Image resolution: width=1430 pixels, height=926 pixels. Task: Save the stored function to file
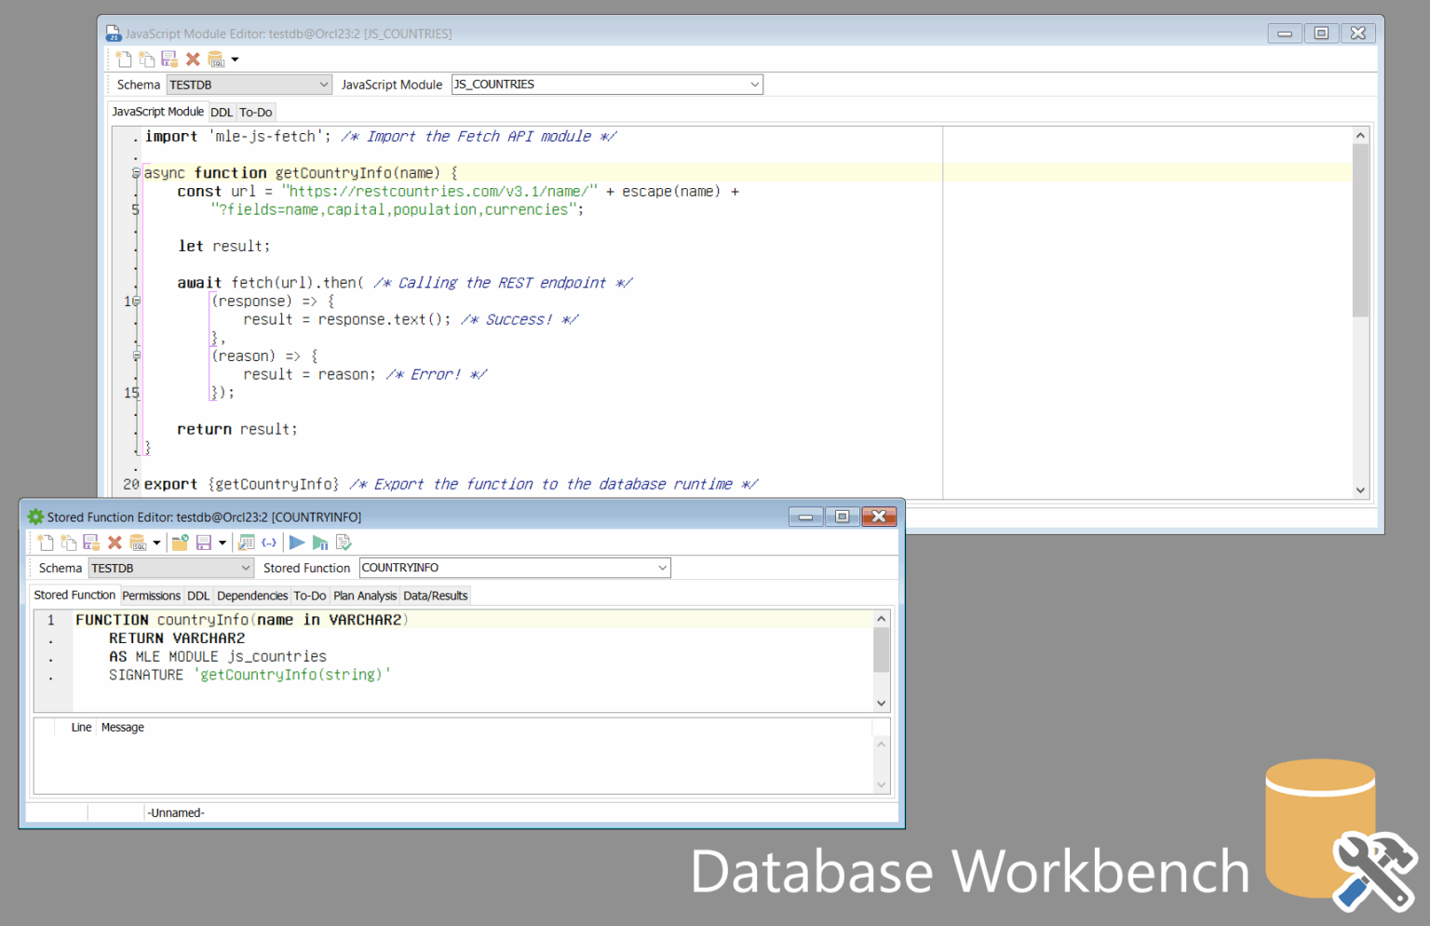[202, 543]
